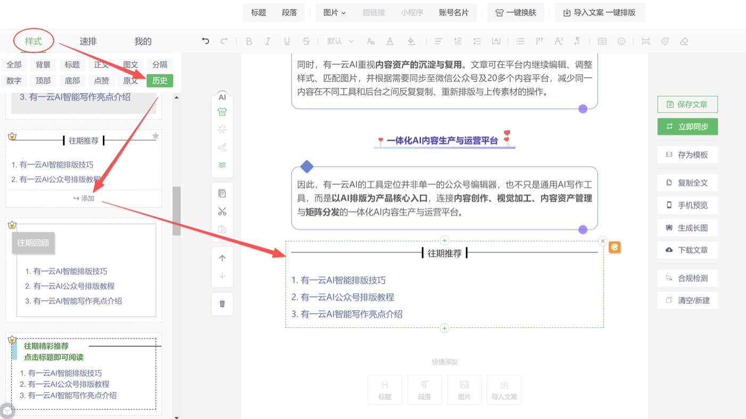
Task: Clear formatting with eraser icon
Action: click(684, 41)
